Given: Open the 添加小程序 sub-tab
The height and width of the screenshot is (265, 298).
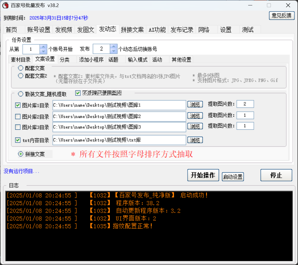Looking at the screenshot, I should [x=91, y=59].
